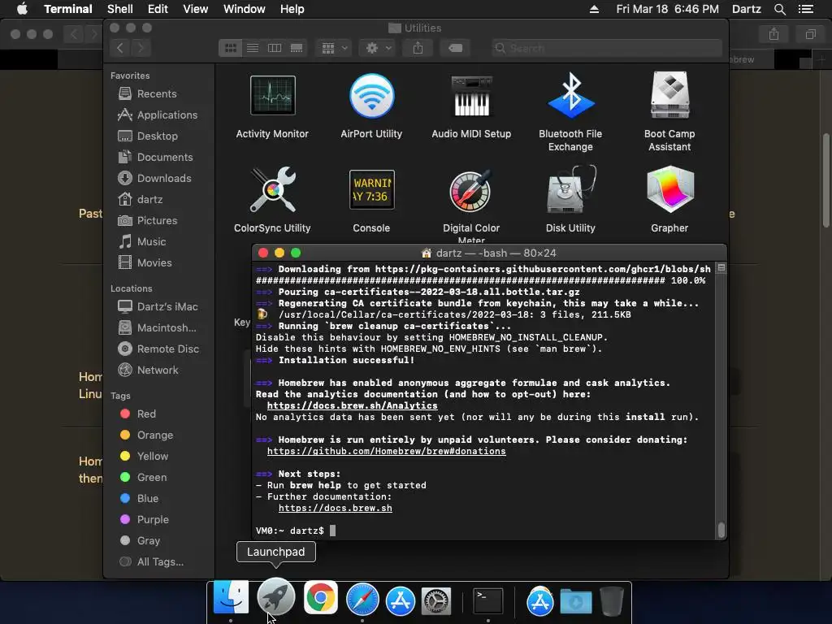Open the Finder action gear menu
Screen dimensions: 832x624
[379, 48]
